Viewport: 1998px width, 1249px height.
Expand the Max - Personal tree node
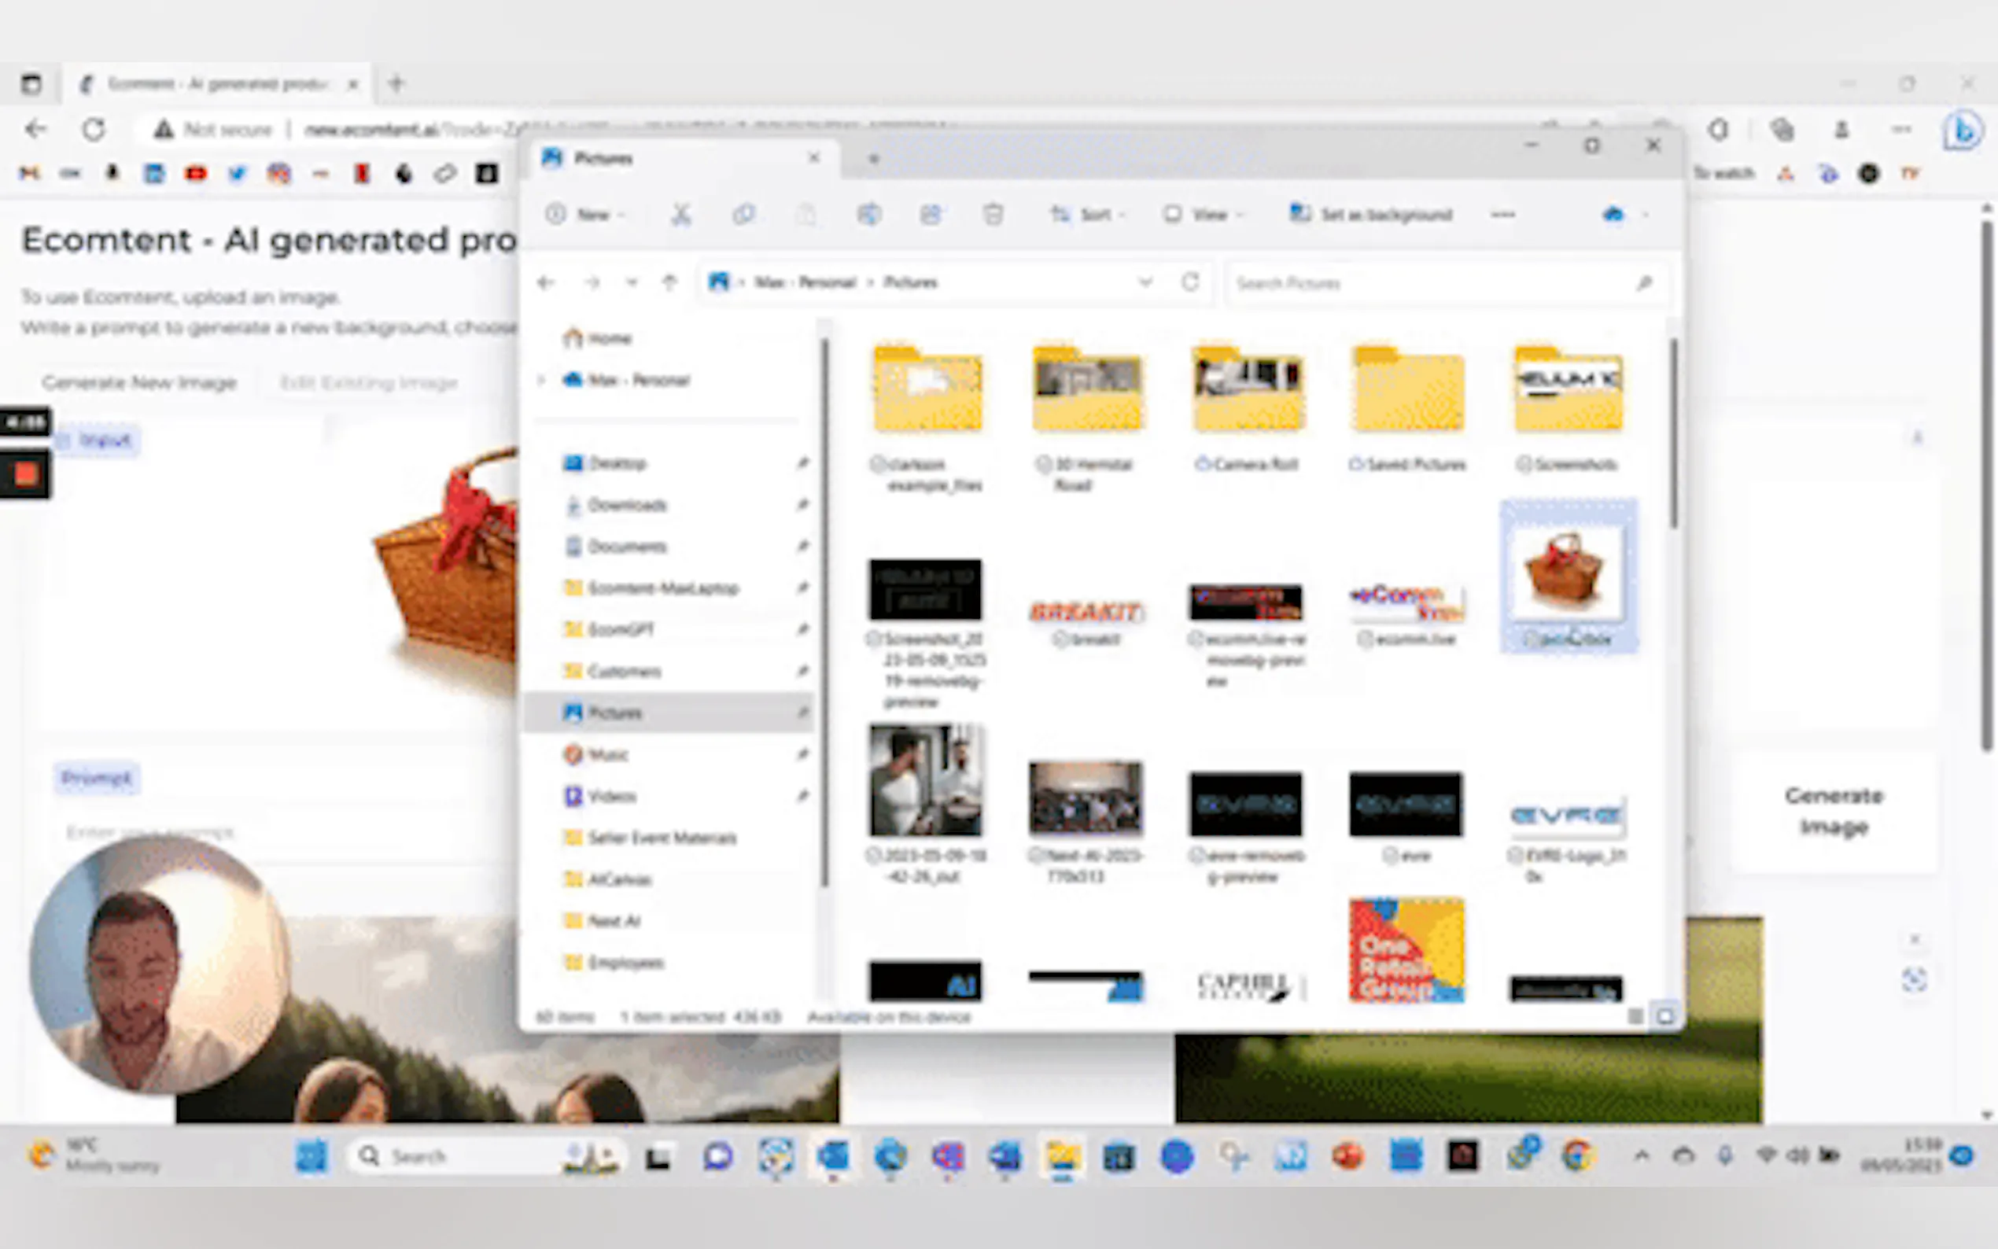click(542, 380)
